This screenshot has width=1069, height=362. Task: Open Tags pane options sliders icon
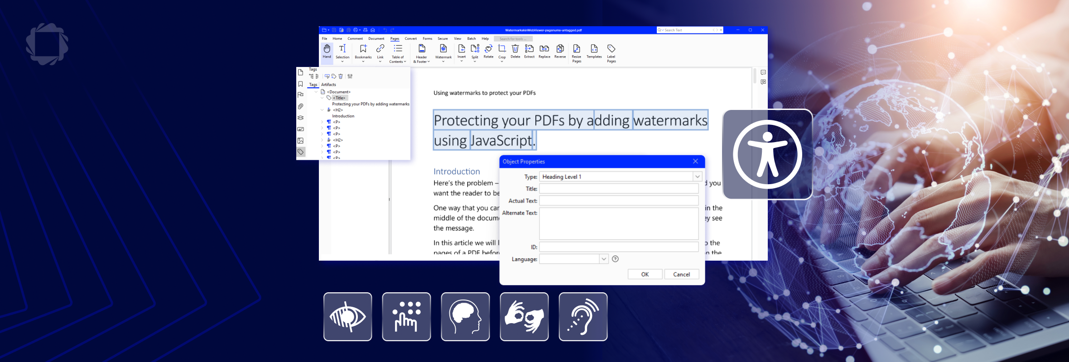350,76
